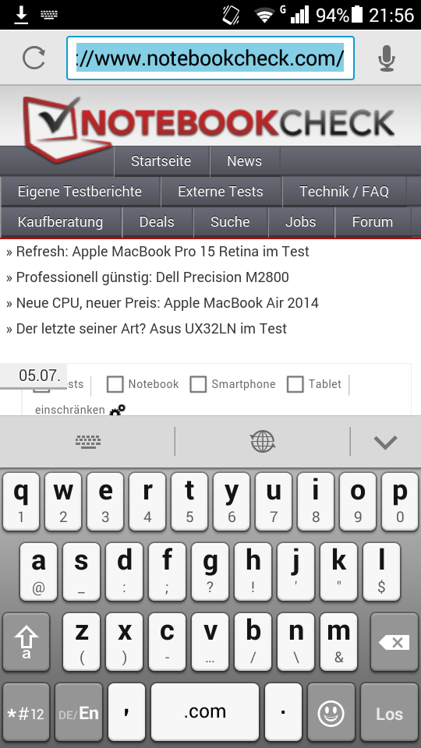
Task: Tap the gear icon beside einschränken
Action: 118,410
